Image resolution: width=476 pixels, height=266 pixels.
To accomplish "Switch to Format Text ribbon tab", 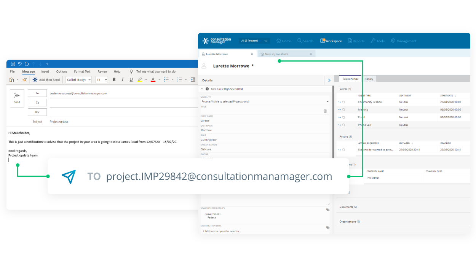I will pyautogui.click(x=82, y=71).
